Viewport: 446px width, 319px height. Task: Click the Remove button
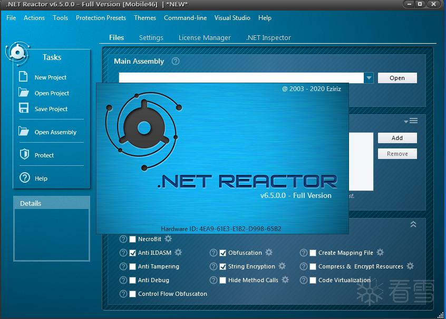[x=397, y=154]
